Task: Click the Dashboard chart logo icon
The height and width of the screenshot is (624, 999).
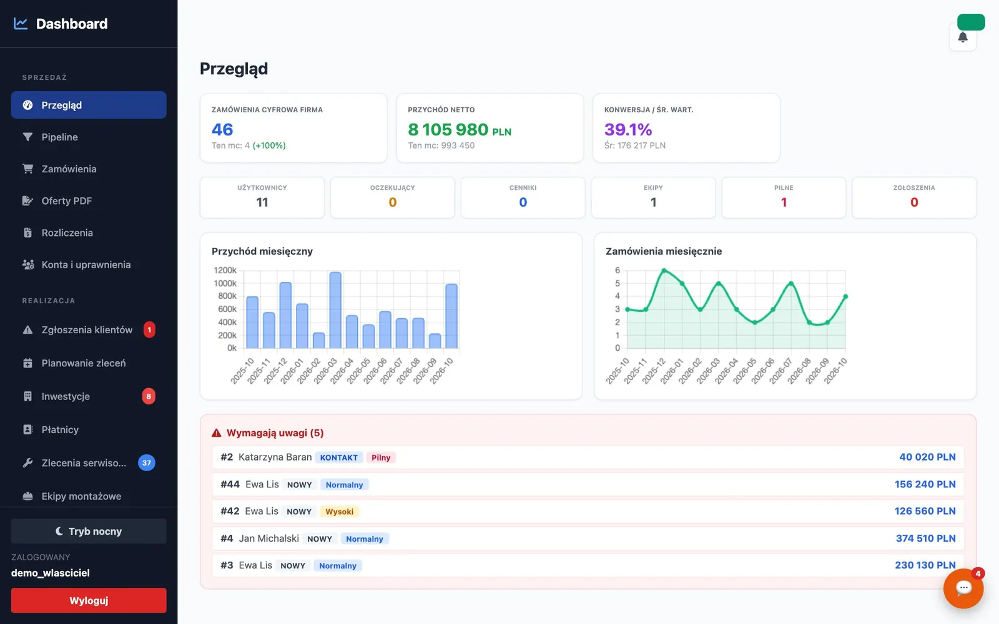Action: (x=21, y=24)
